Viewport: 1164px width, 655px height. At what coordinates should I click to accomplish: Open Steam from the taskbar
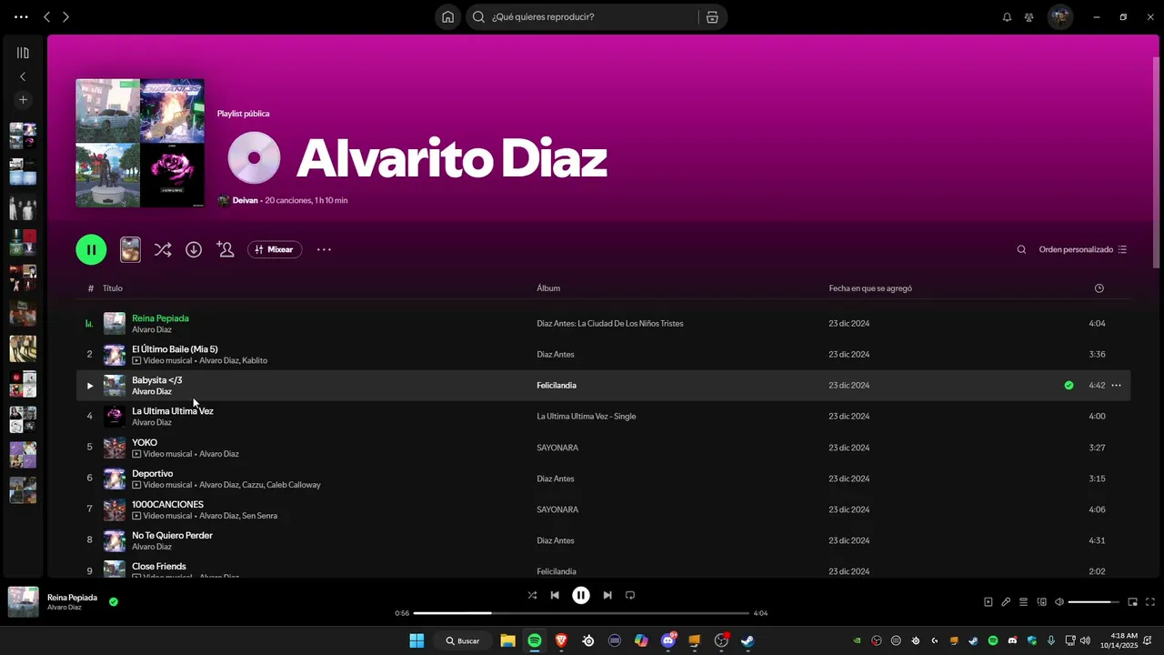pos(748,640)
